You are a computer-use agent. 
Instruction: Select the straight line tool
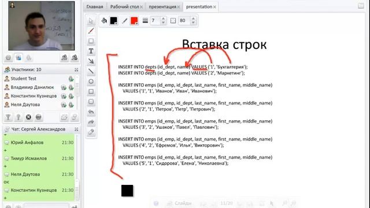[91, 71]
